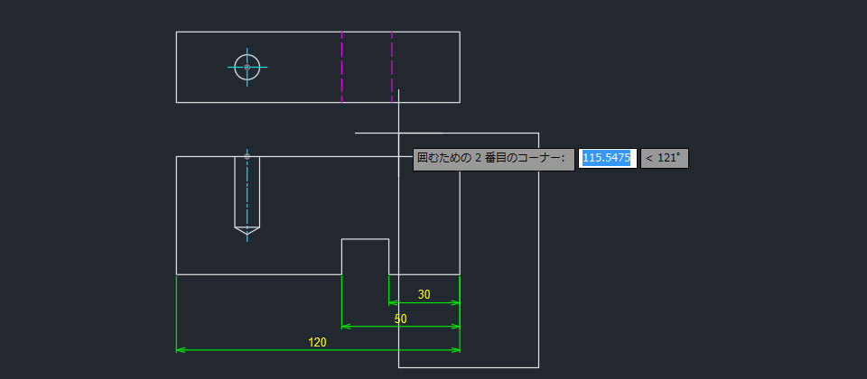Image resolution: width=867 pixels, height=379 pixels.
Task: Click the dimension text 30
Action: pyautogui.click(x=424, y=294)
